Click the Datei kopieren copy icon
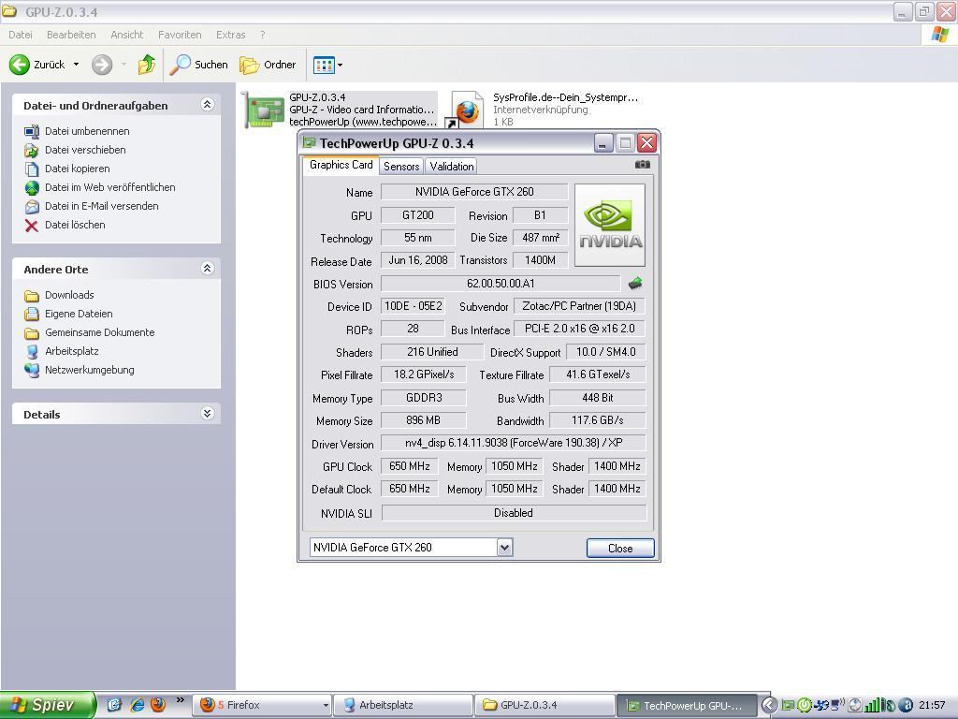958x719 pixels. point(32,169)
